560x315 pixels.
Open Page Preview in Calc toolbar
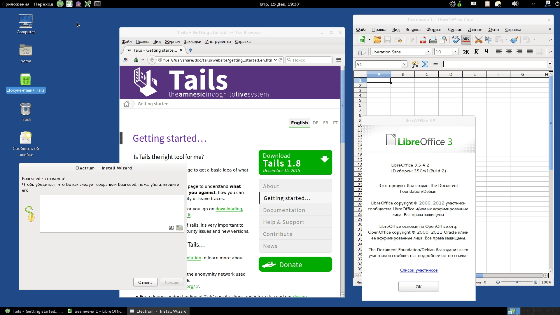(443, 40)
